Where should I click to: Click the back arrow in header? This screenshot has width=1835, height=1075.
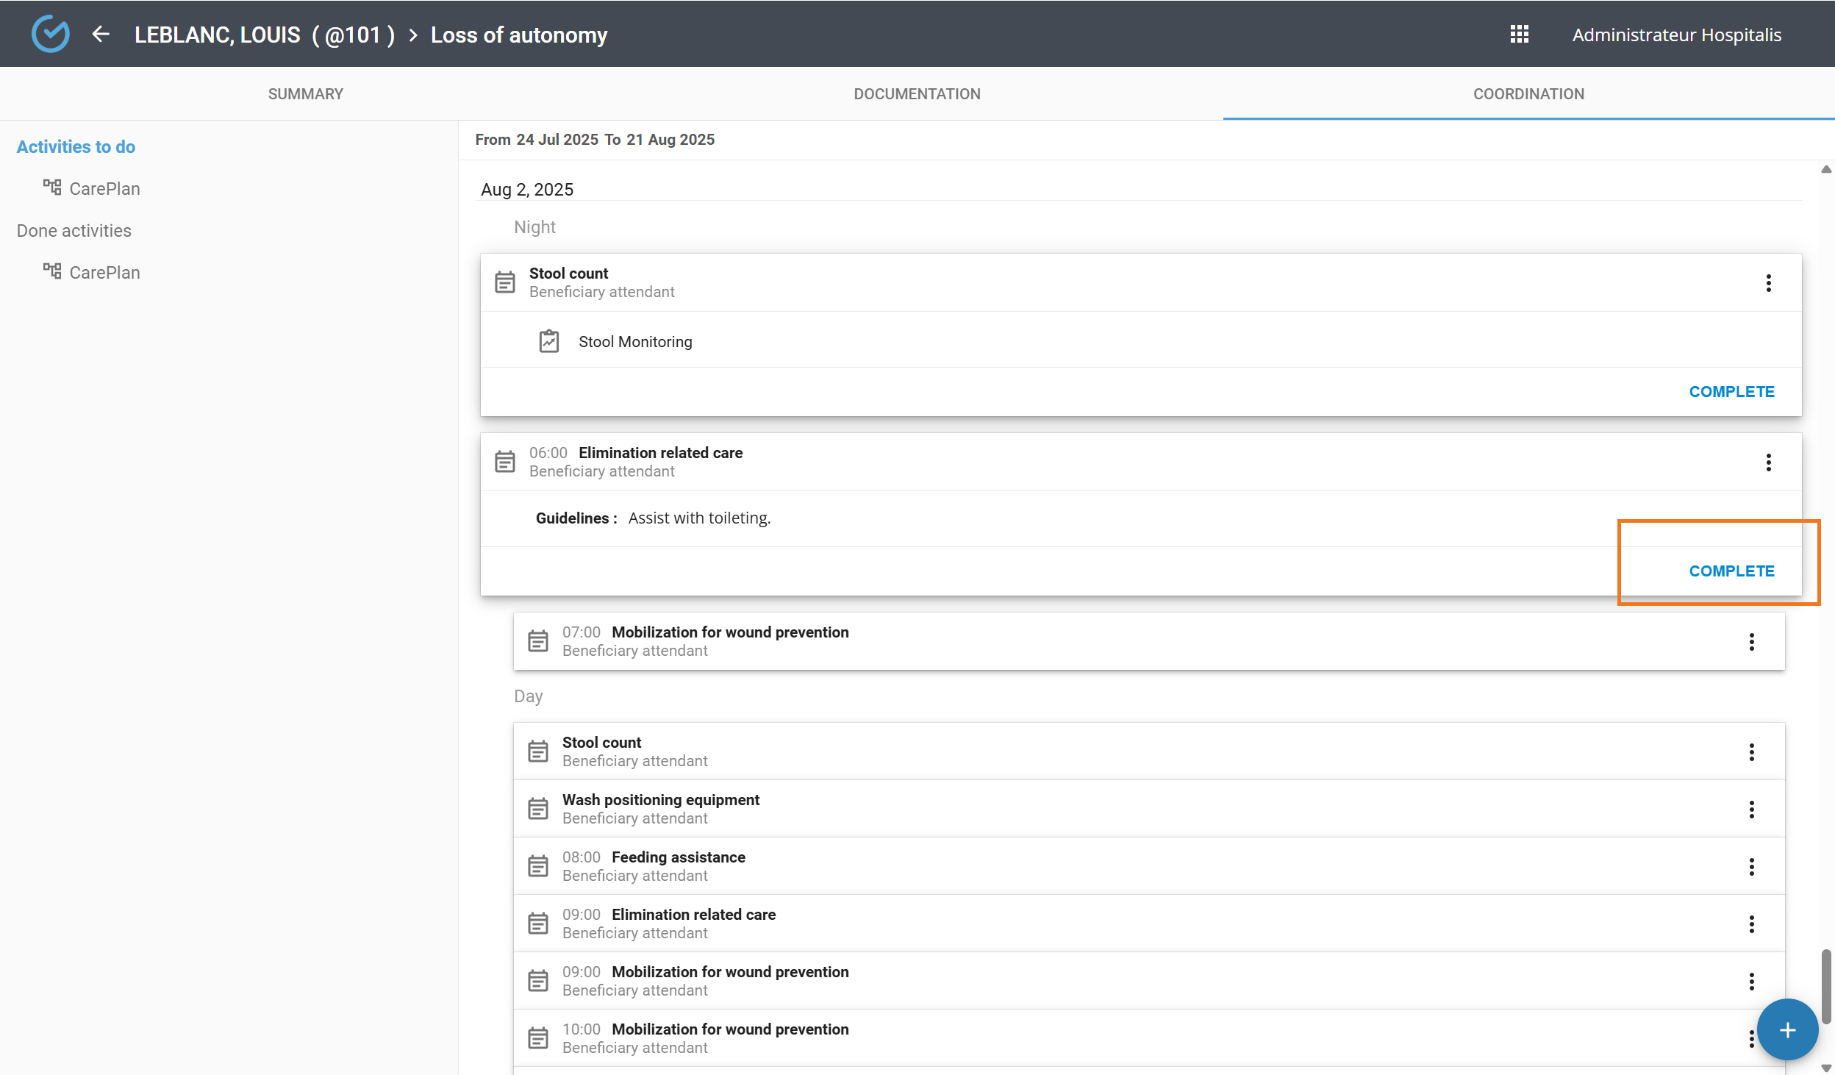(x=101, y=35)
